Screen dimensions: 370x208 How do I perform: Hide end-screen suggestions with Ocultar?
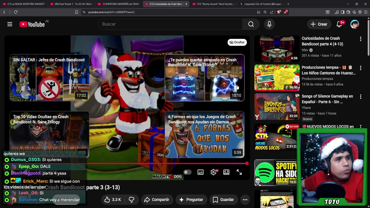tap(237, 42)
